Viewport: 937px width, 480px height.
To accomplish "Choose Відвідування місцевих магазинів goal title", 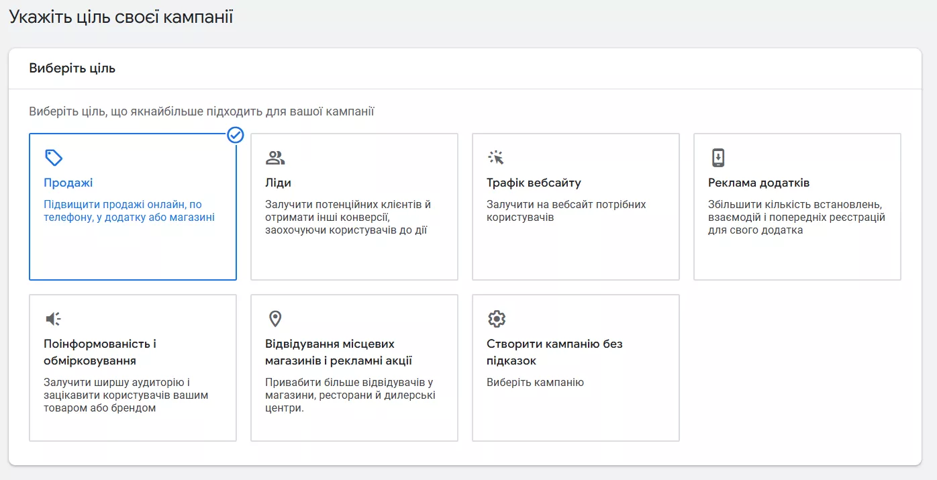I will [338, 352].
